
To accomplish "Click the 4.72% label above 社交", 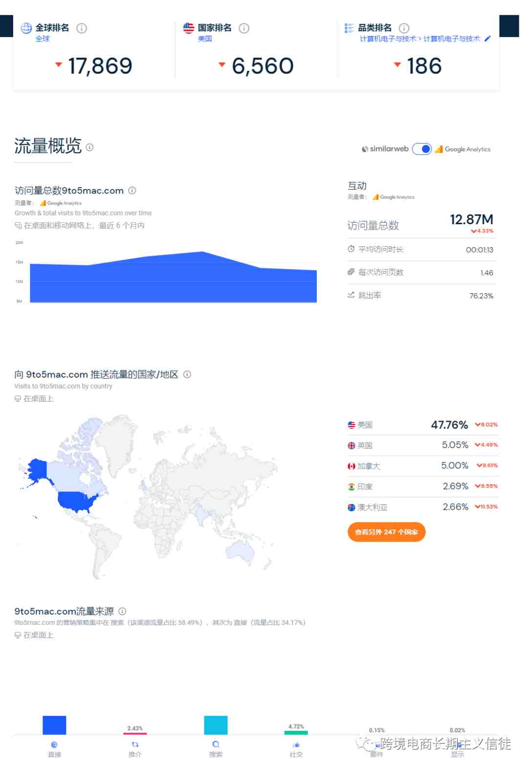I will pos(296,726).
